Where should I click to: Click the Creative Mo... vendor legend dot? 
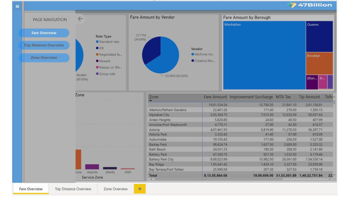(193, 61)
